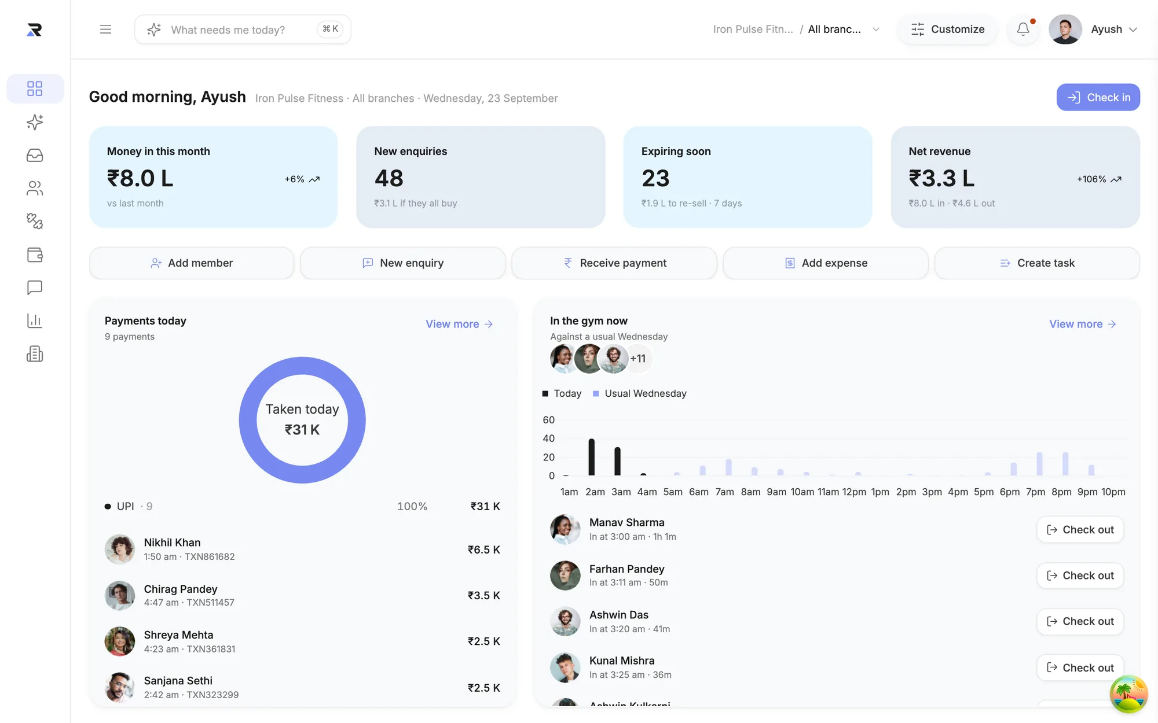
Task: Click the Usual Wednesday purple legend swatch
Action: pos(596,393)
